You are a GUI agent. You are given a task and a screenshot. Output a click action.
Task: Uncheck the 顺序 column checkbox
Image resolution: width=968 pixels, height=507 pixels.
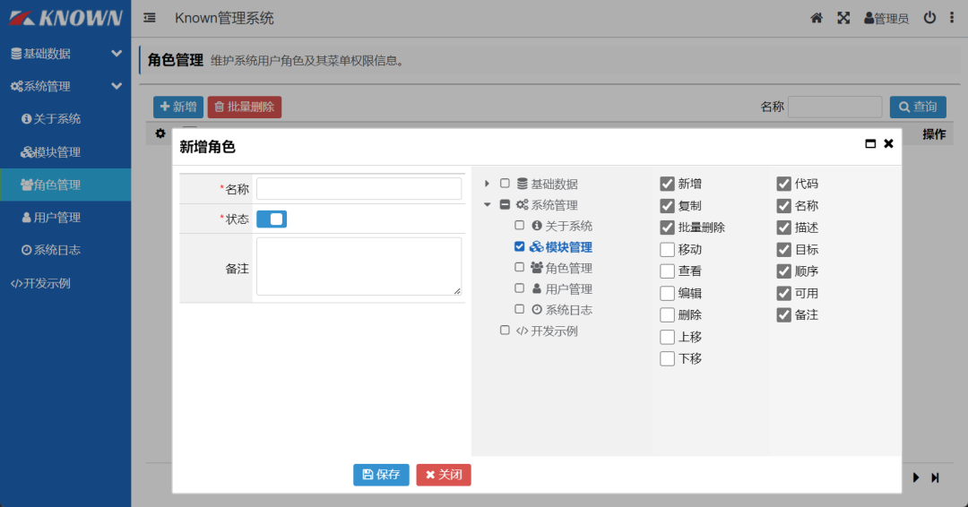coord(783,271)
